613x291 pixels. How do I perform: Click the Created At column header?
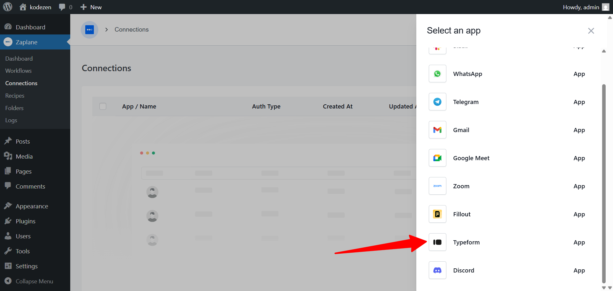pyautogui.click(x=338, y=106)
